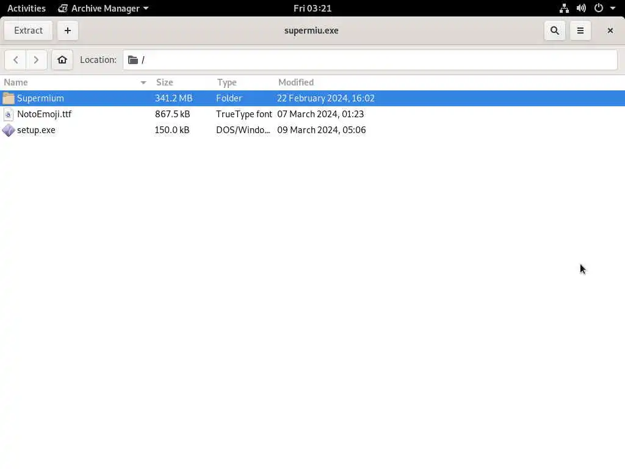
Task: Select setup.exe file name
Action: point(36,130)
